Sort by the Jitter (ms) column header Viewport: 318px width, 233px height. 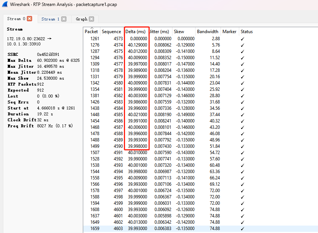coord(159,32)
